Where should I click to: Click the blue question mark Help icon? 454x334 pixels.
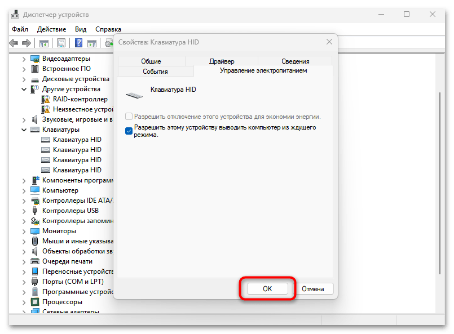[x=79, y=43]
